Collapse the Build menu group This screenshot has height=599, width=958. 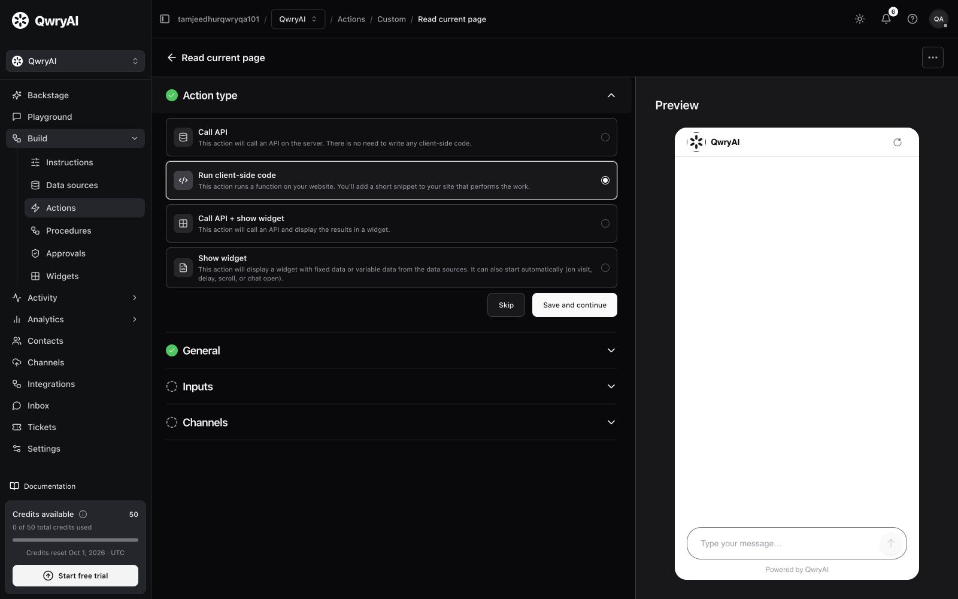click(75, 138)
